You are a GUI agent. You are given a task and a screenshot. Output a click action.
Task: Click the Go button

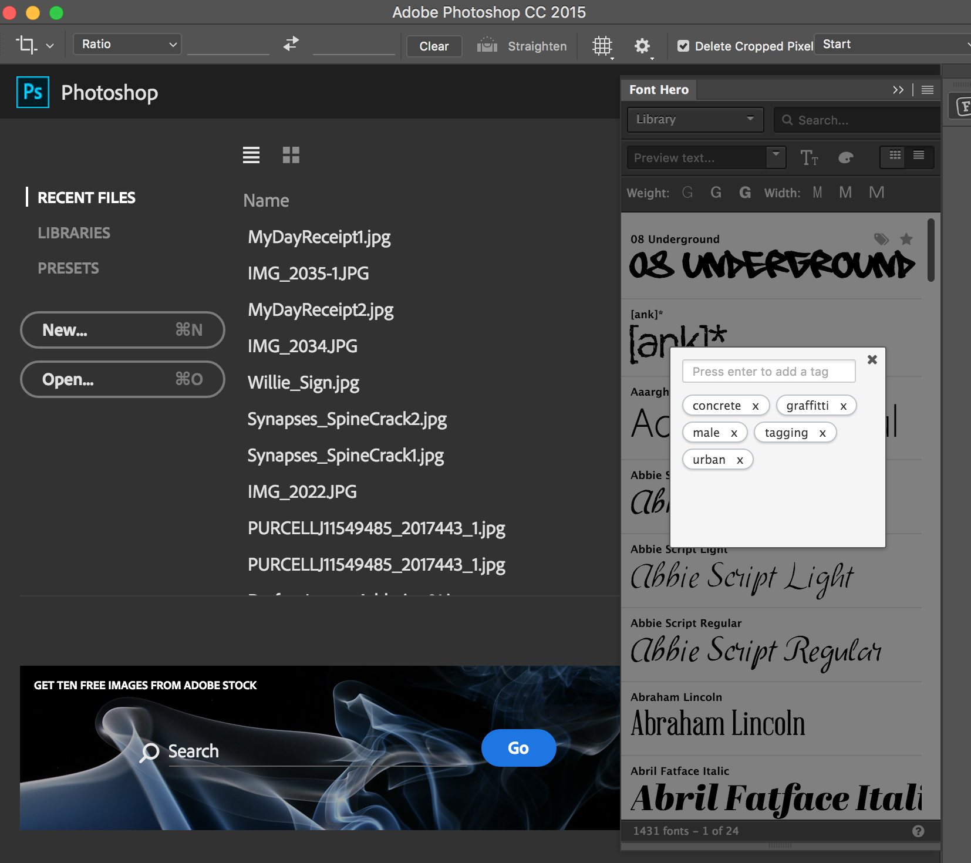[x=518, y=748]
